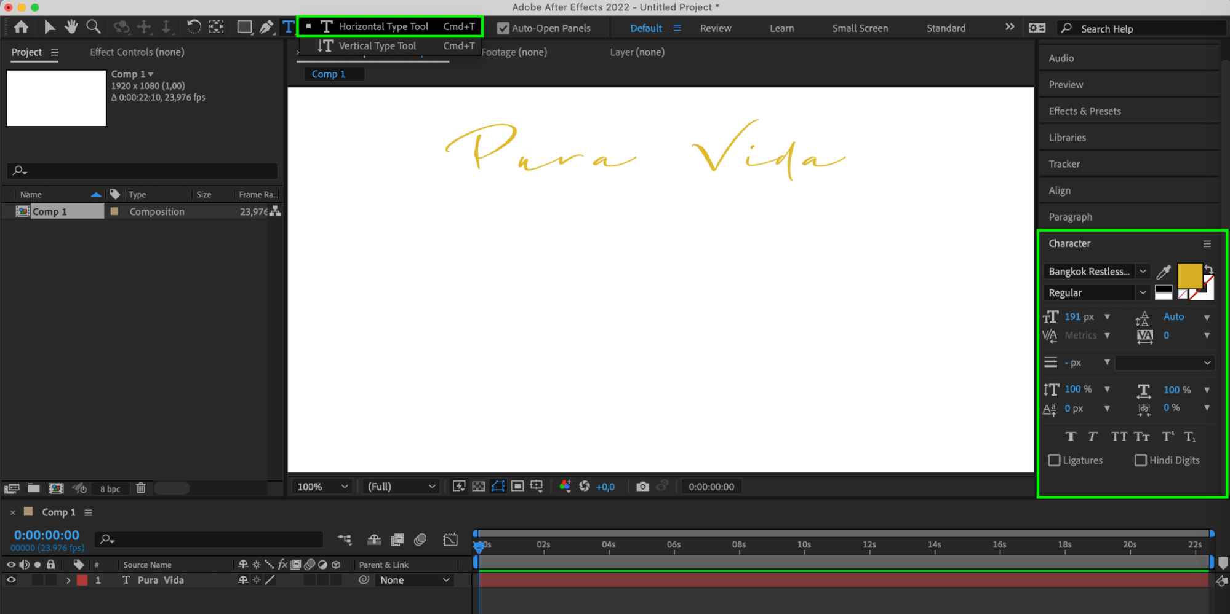Select the Zoom magnifier tool
This screenshot has height=615, width=1230.
pos(94,26)
